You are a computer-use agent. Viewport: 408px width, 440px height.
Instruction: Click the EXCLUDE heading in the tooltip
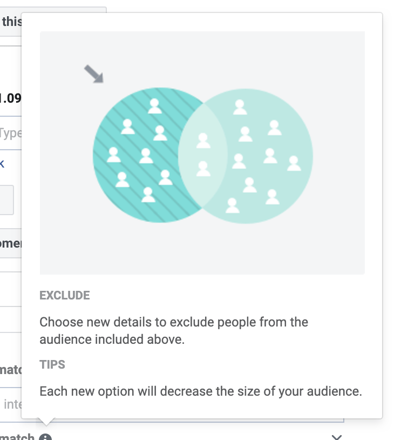[x=65, y=296]
